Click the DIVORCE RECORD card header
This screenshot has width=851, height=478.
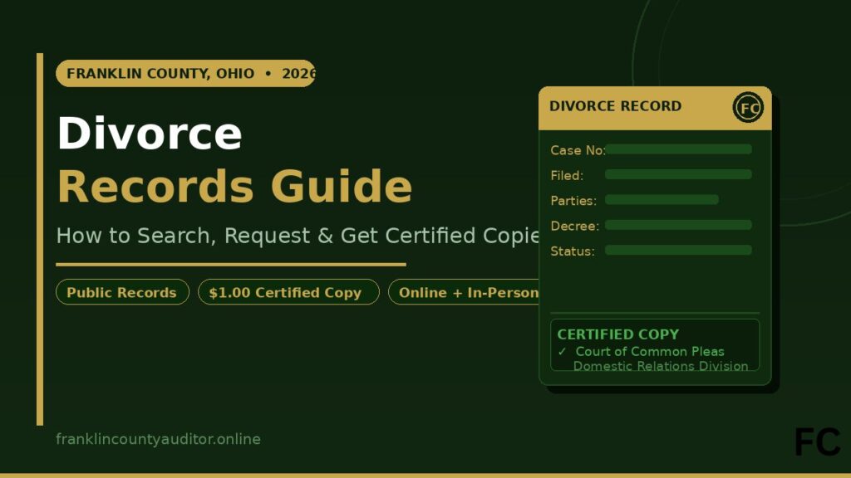point(655,108)
